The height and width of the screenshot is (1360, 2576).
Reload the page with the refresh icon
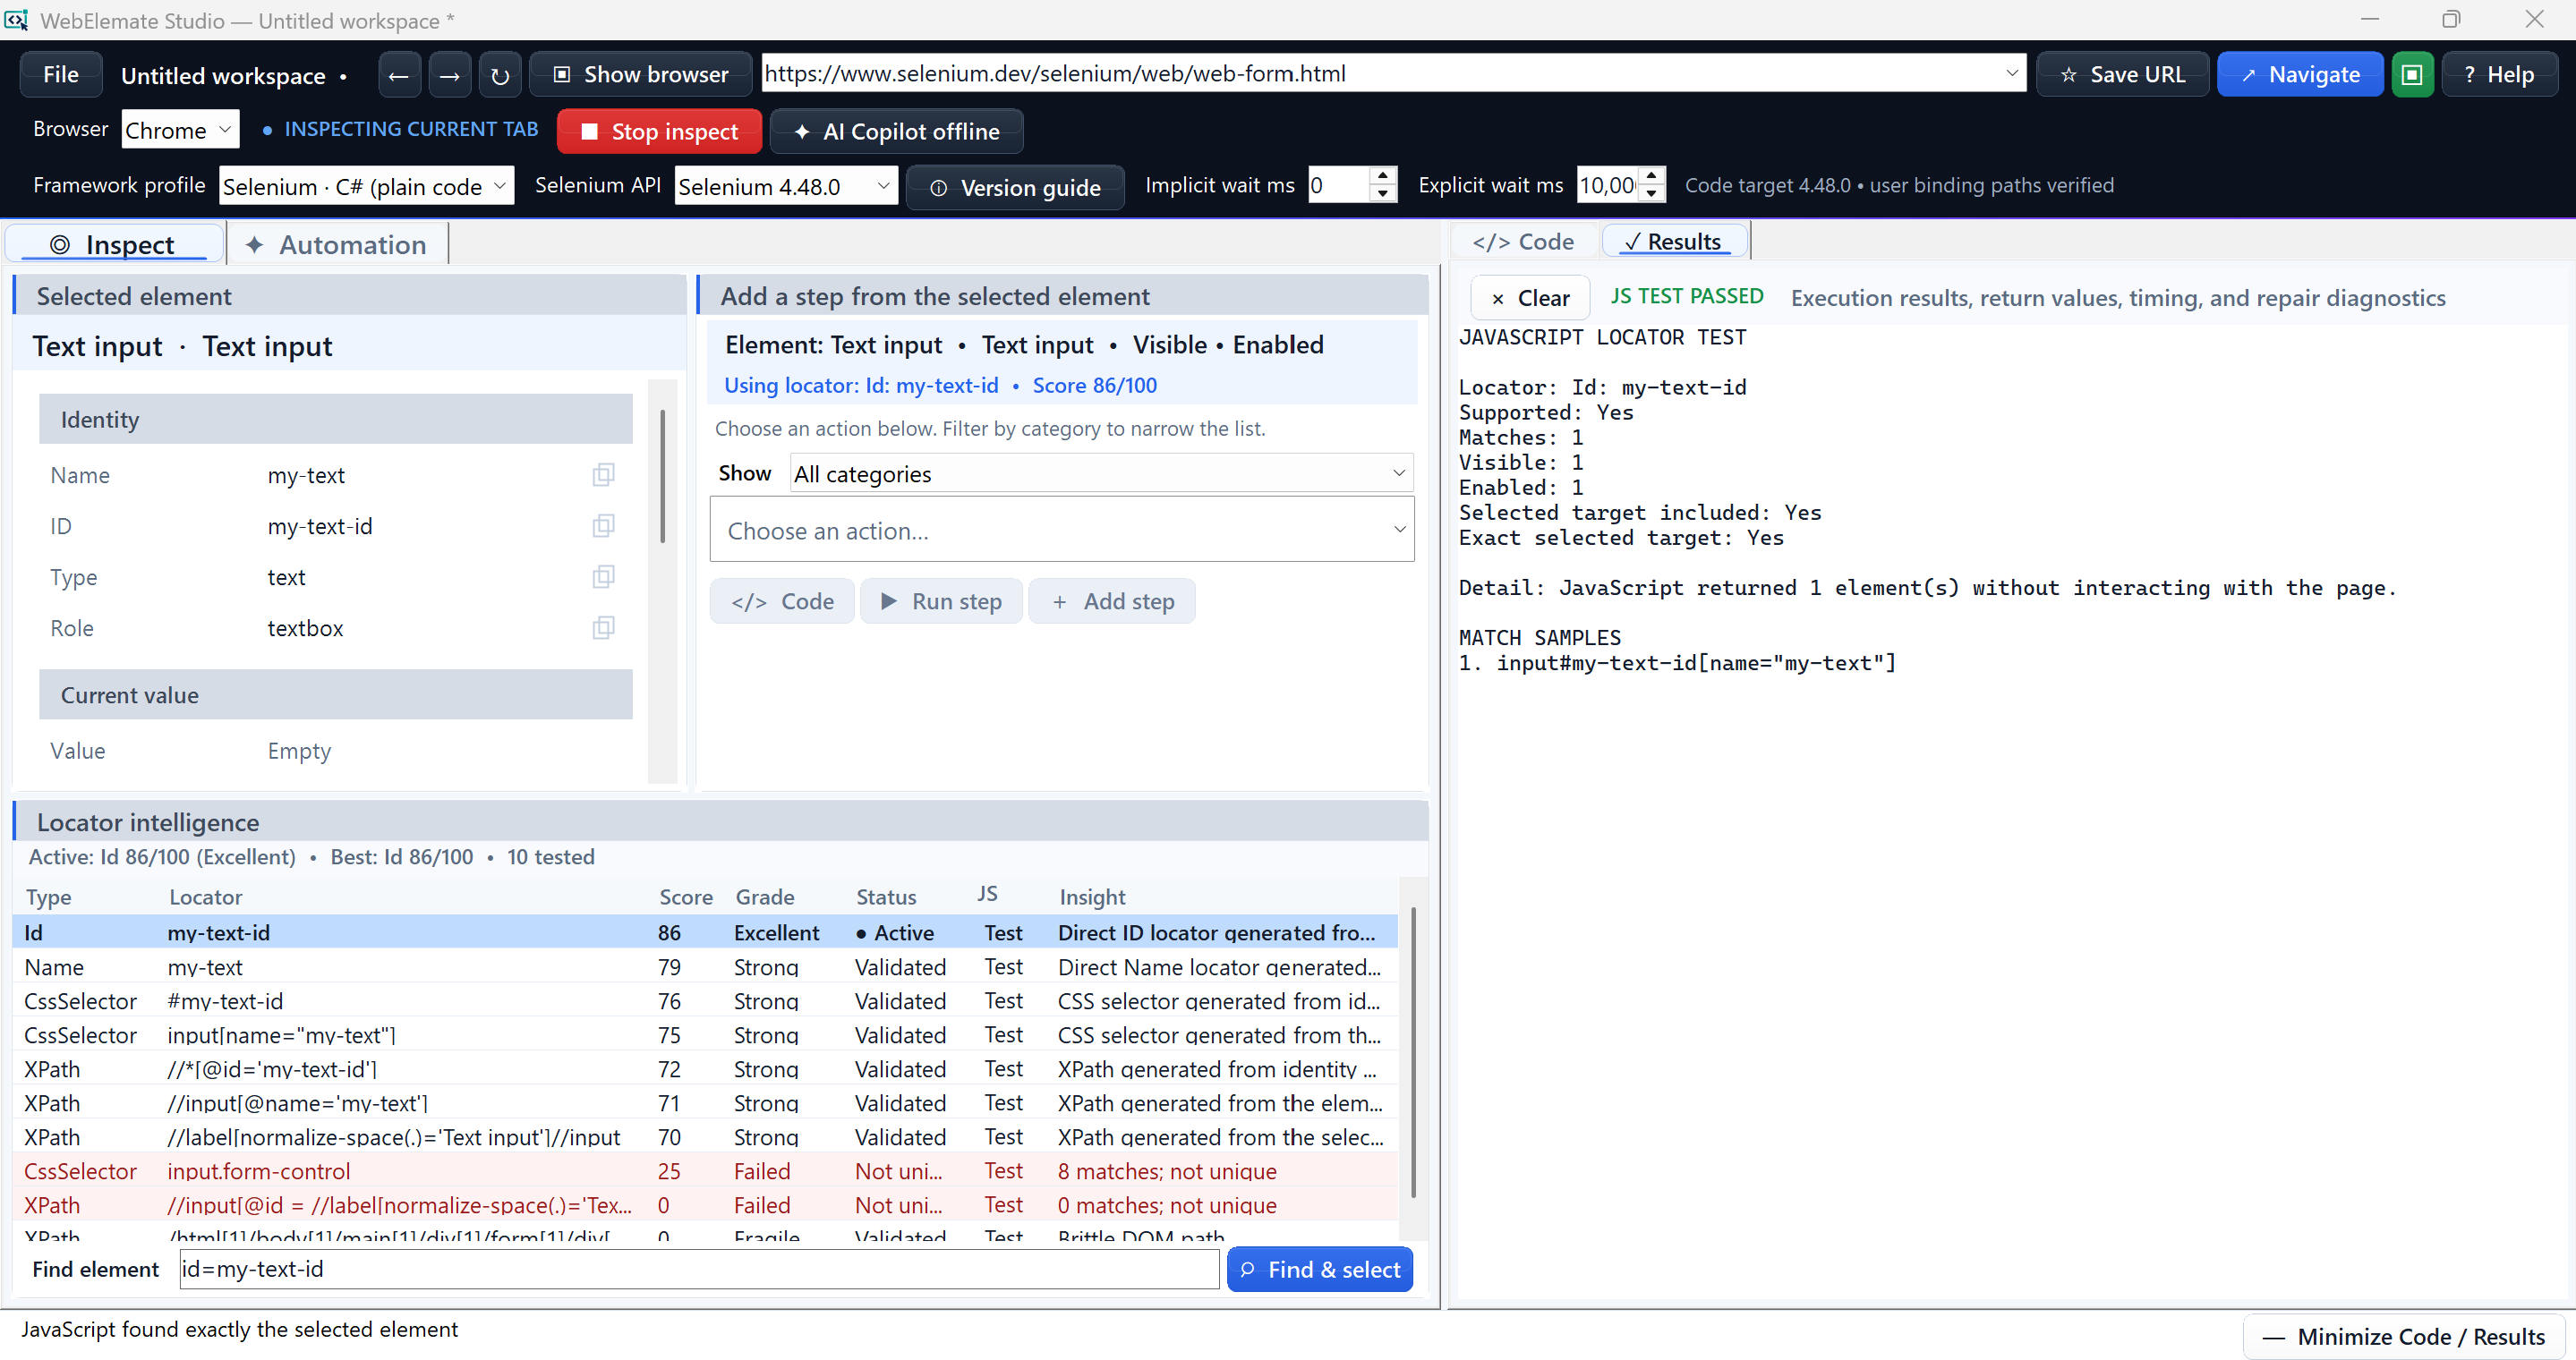click(x=500, y=75)
